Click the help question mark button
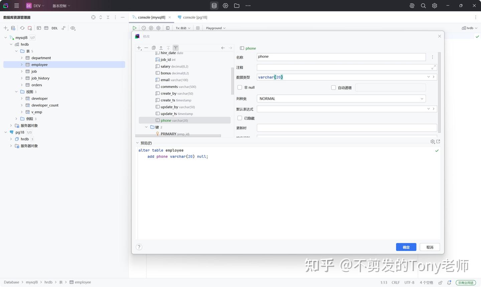Viewport: 481px width, 287px height. point(139,247)
